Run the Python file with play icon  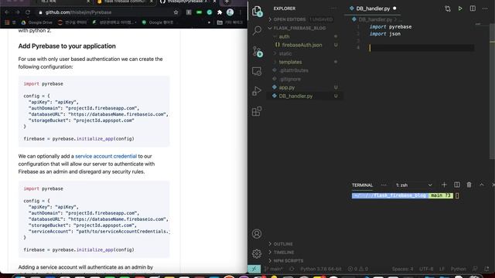pos(460,8)
